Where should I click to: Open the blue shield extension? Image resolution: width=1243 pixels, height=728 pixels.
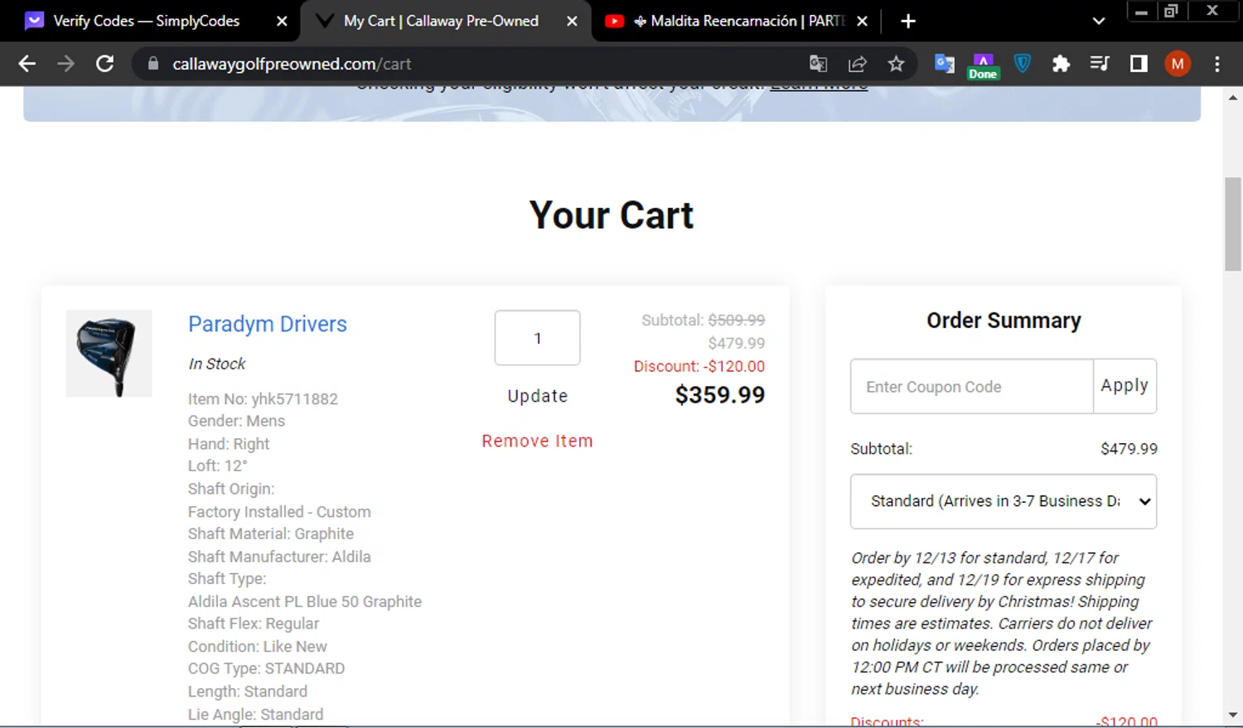pos(1023,64)
